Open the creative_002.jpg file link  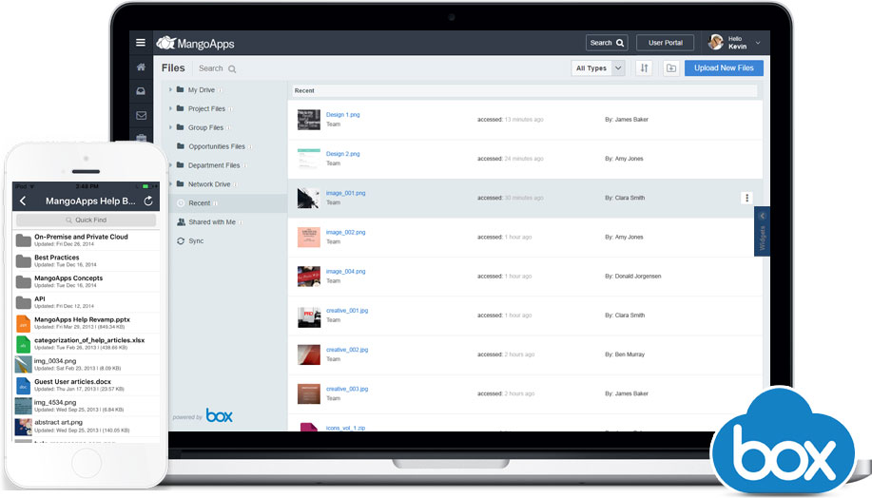tap(347, 350)
